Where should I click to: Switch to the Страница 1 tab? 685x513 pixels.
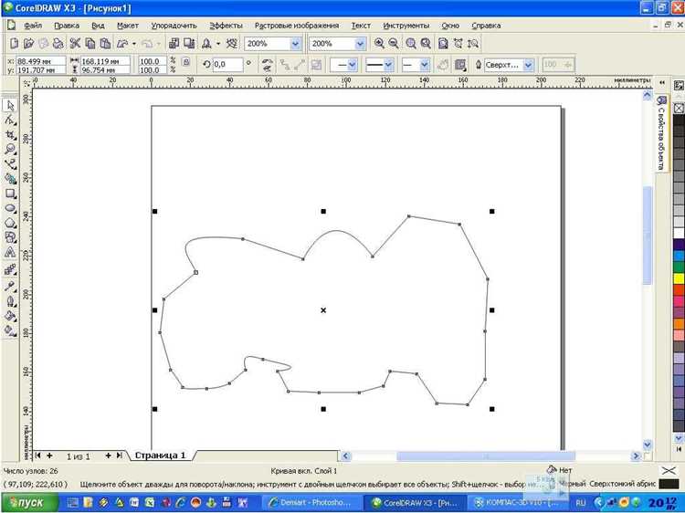pyautogui.click(x=160, y=455)
